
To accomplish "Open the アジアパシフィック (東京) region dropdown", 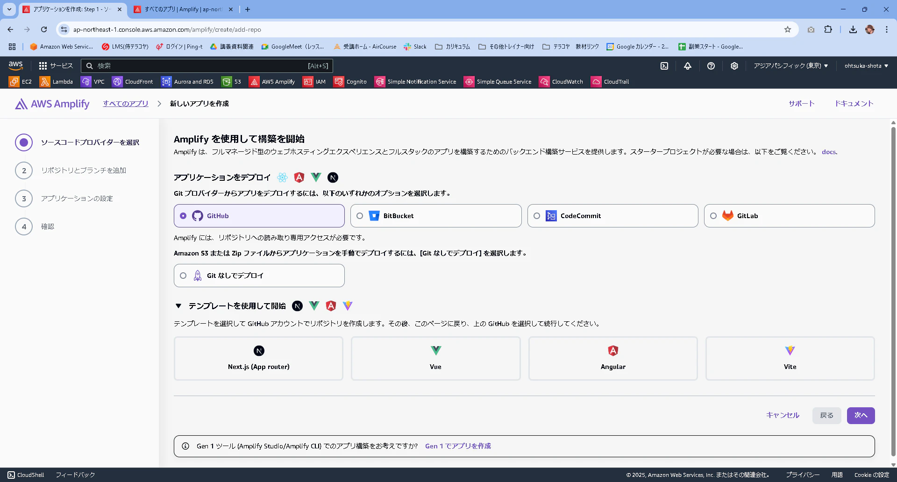I will pos(790,66).
